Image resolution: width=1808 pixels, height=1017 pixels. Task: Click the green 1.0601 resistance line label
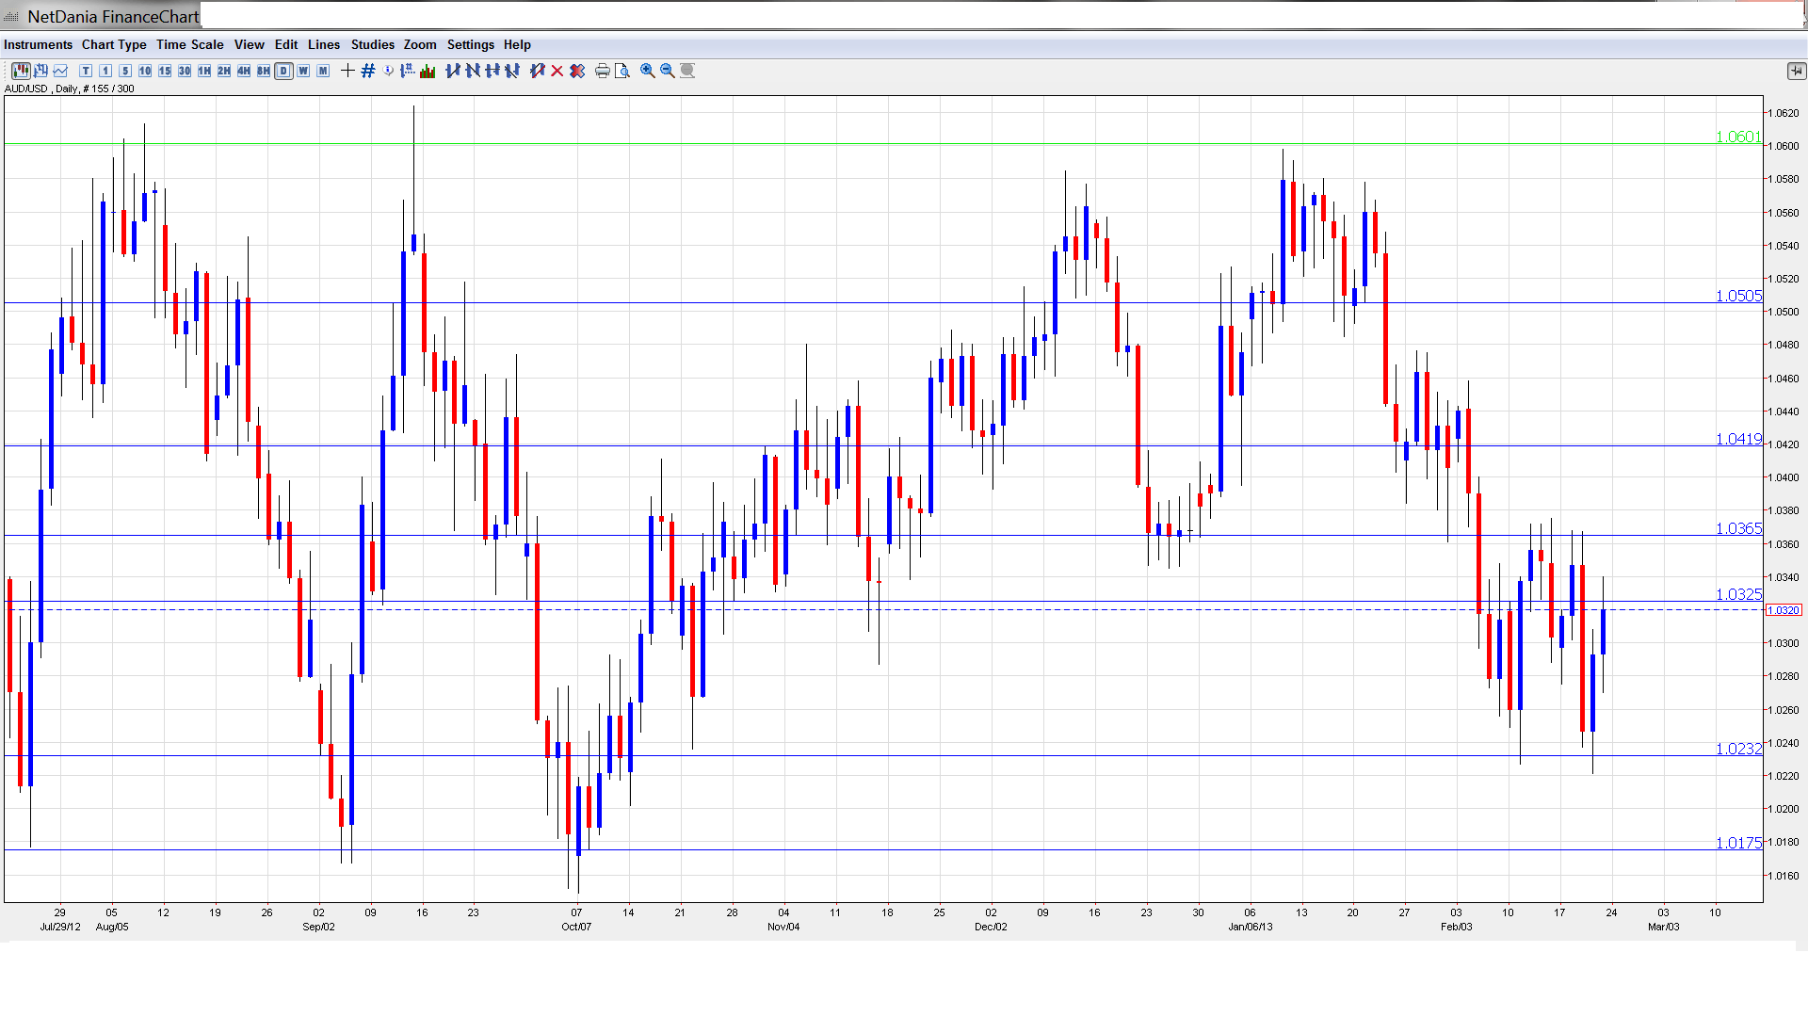point(1737,137)
